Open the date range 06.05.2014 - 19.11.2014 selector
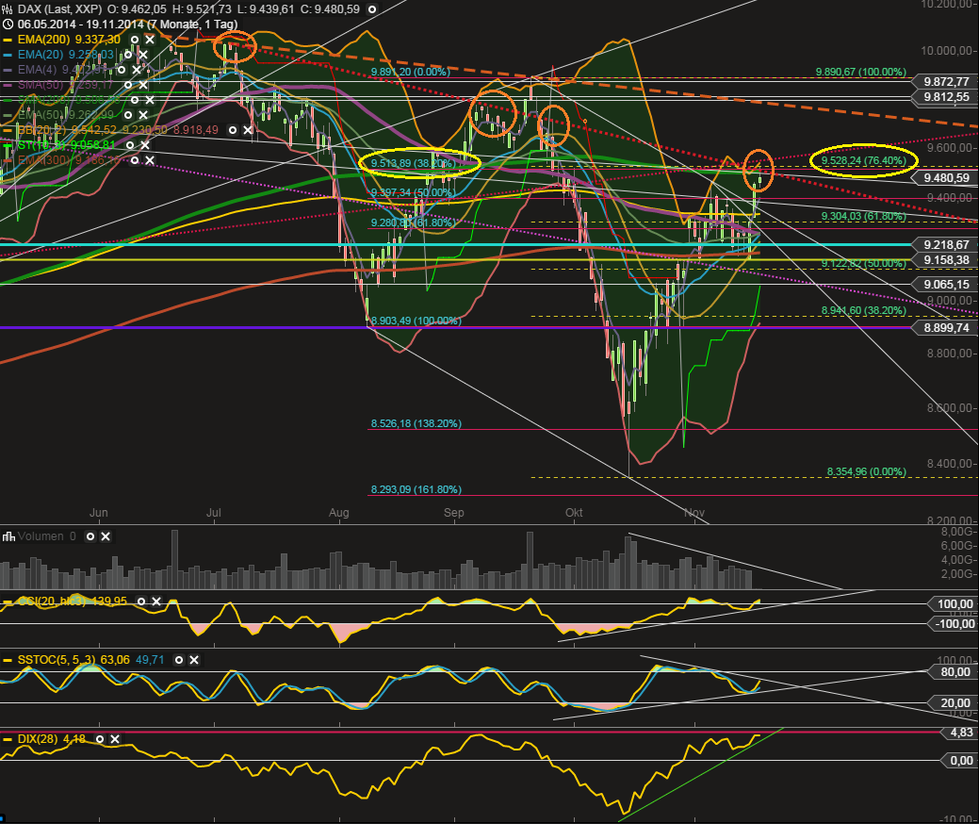Screen dimensions: 979x824 (x=127, y=25)
